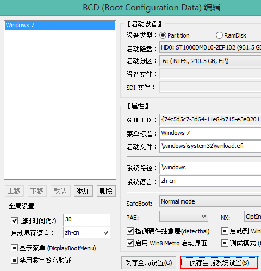Viewport: 261px width, 271px height.
Task: Open the 启动分区 NTFS partition dropdown
Action: pyautogui.click(x=210, y=61)
